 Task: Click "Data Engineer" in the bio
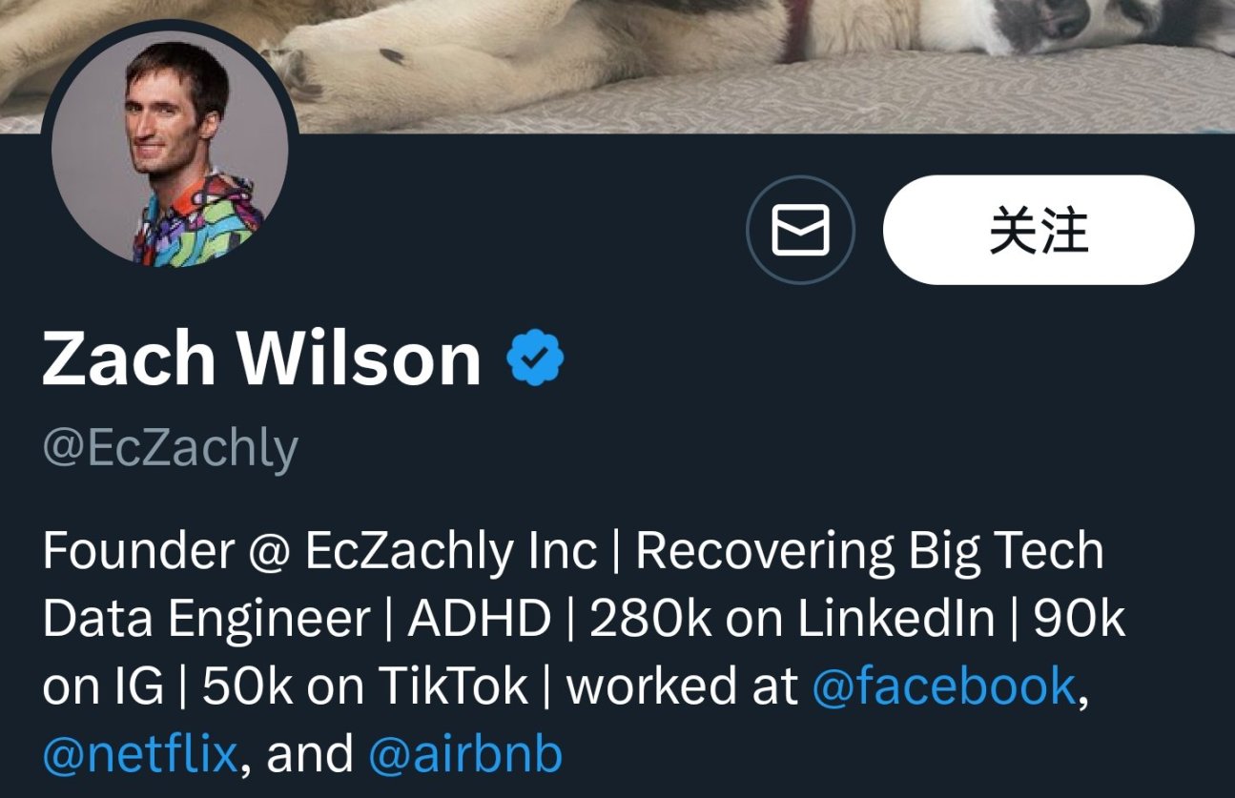point(206,621)
